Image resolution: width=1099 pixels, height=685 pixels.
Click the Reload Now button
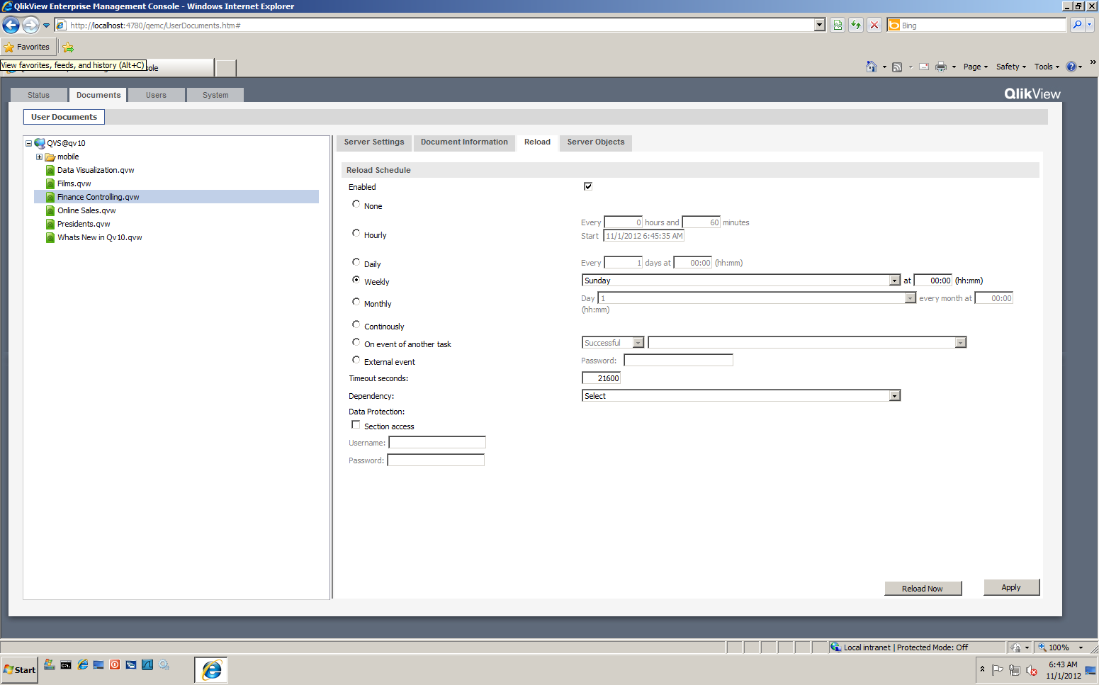pos(923,589)
